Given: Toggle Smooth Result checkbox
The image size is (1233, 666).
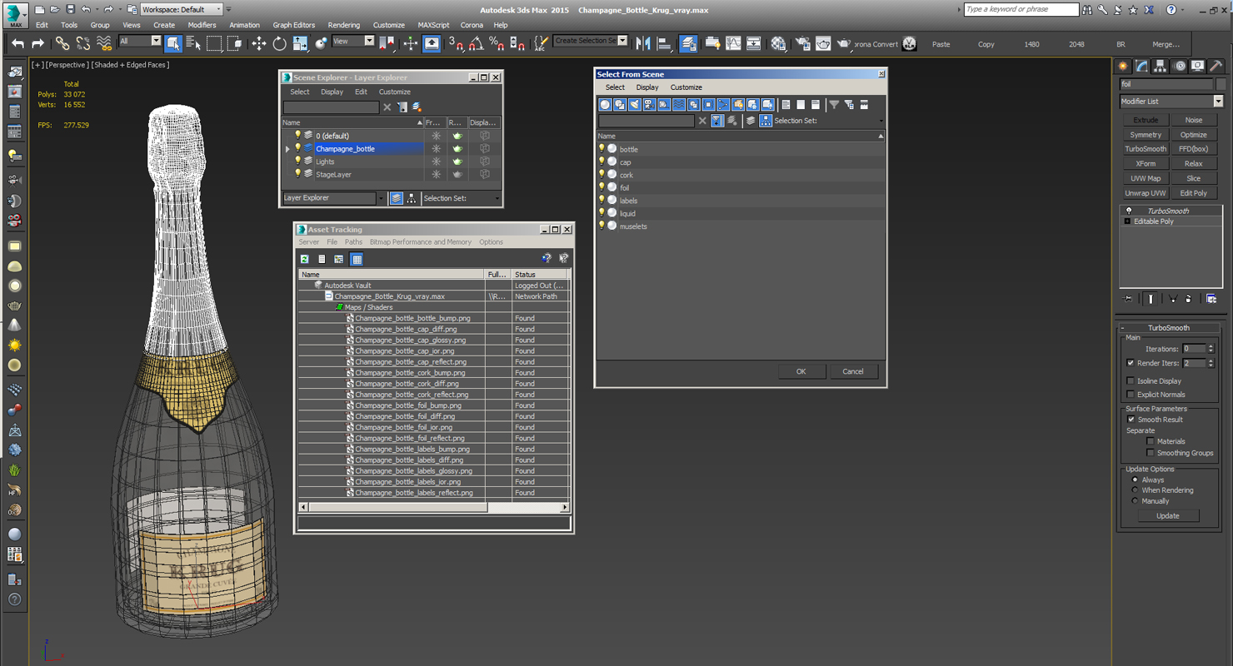Looking at the screenshot, I should [x=1131, y=420].
